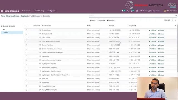
Task: Toggle the select-all header checkbox
Action: coord(26,26)
